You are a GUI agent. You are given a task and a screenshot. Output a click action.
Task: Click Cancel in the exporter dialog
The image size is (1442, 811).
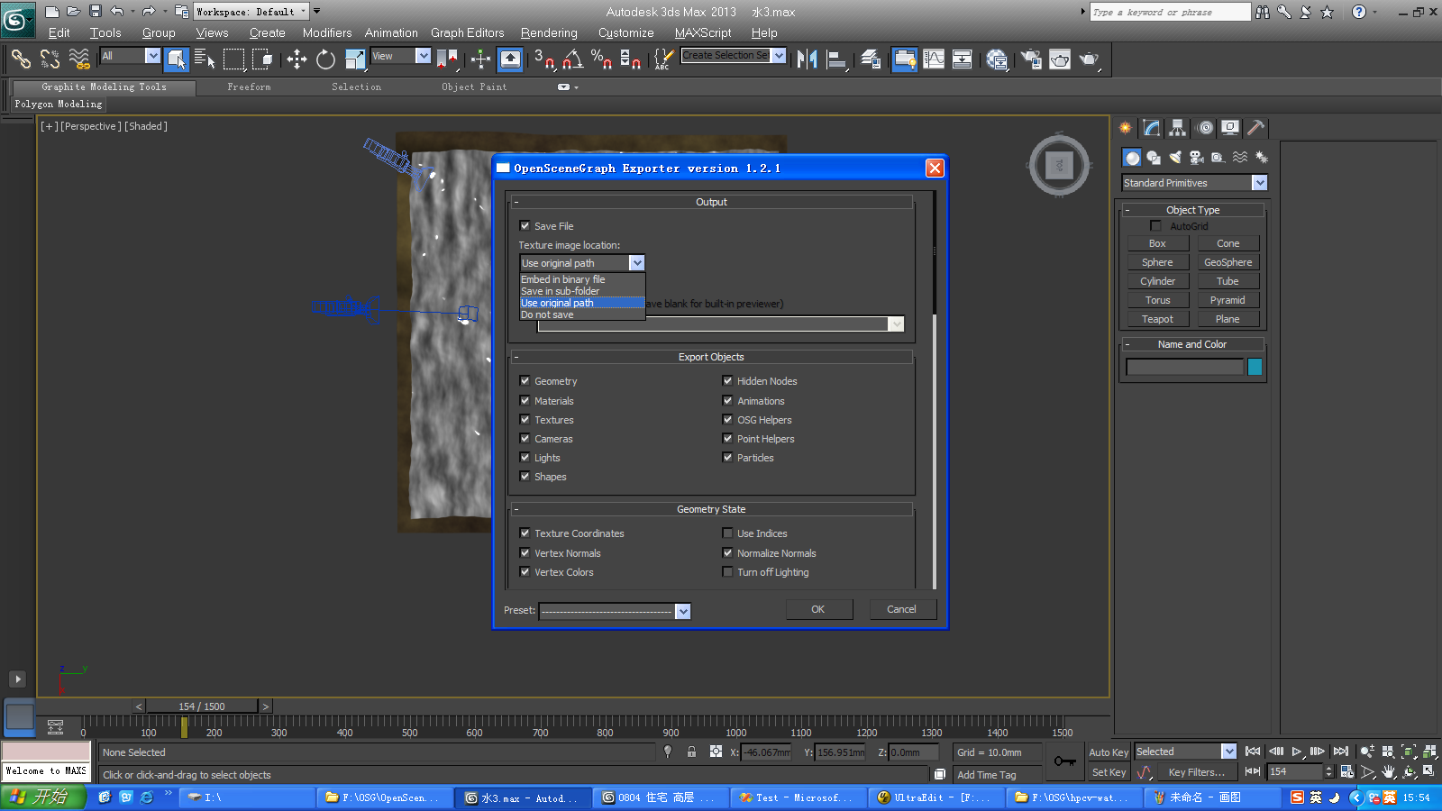901,609
